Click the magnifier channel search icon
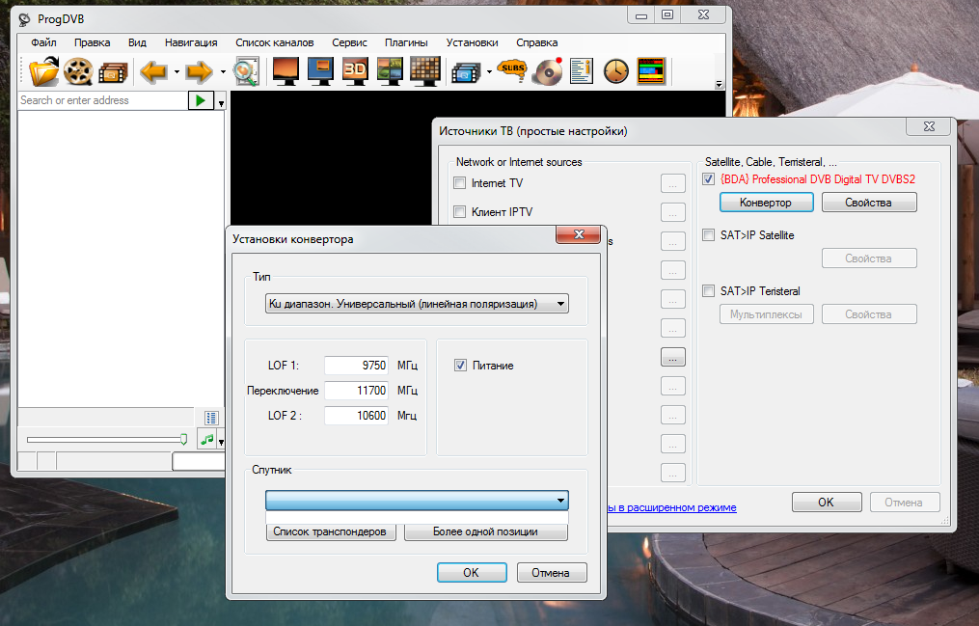The width and height of the screenshot is (979, 626). pyautogui.click(x=247, y=71)
